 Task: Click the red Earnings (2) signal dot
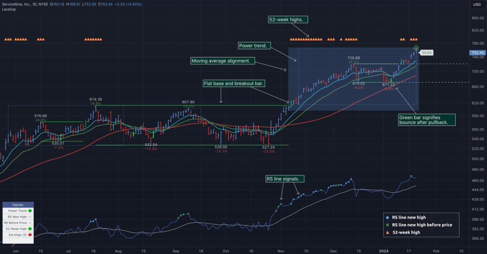[x=30, y=235]
